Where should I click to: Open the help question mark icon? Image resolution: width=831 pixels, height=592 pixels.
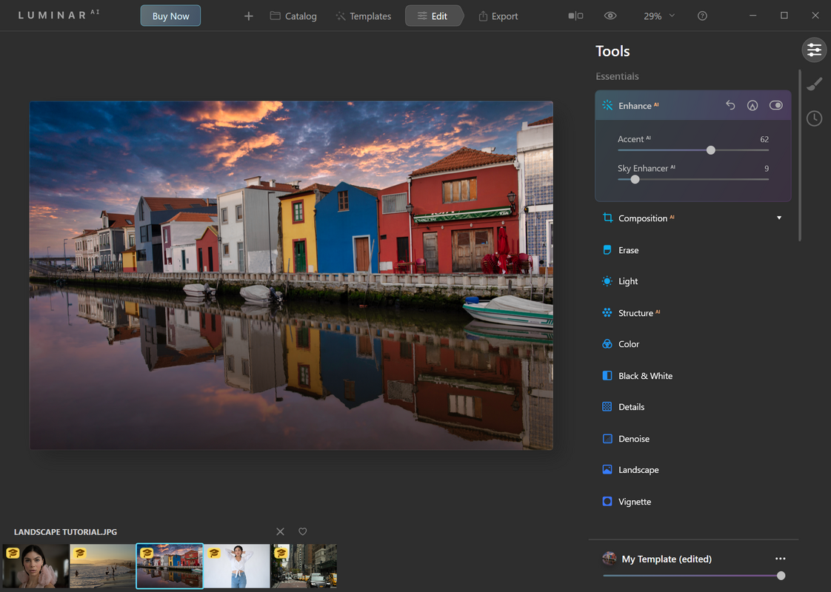702,16
